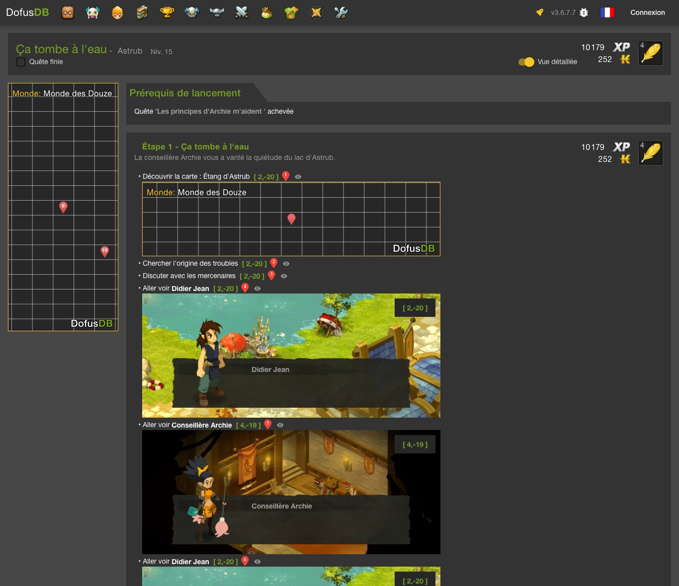Open 'Les principes d'Archie m'aident' quest link
Viewport: 679px width, 586px height.
point(210,111)
